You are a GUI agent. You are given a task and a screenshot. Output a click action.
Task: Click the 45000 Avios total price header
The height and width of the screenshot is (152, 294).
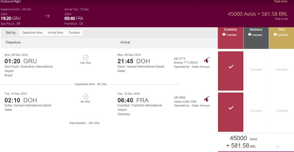coord(258,14)
